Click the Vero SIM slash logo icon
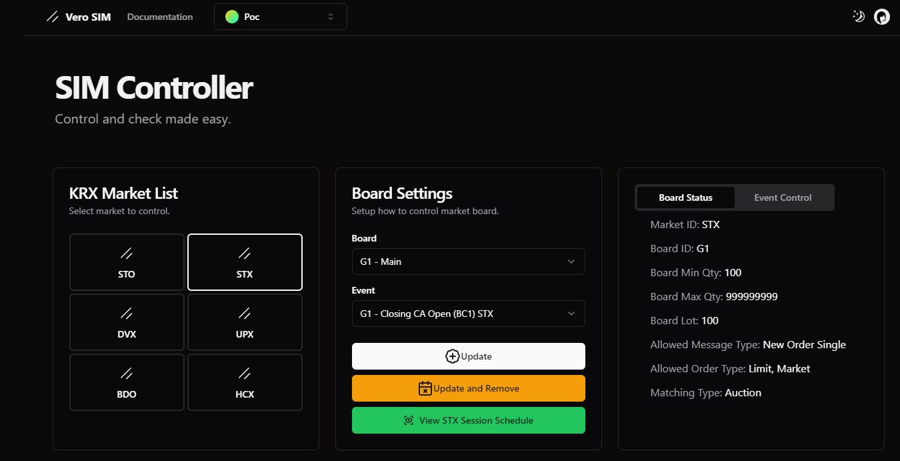This screenshot has height=461, width=900. 52,17
